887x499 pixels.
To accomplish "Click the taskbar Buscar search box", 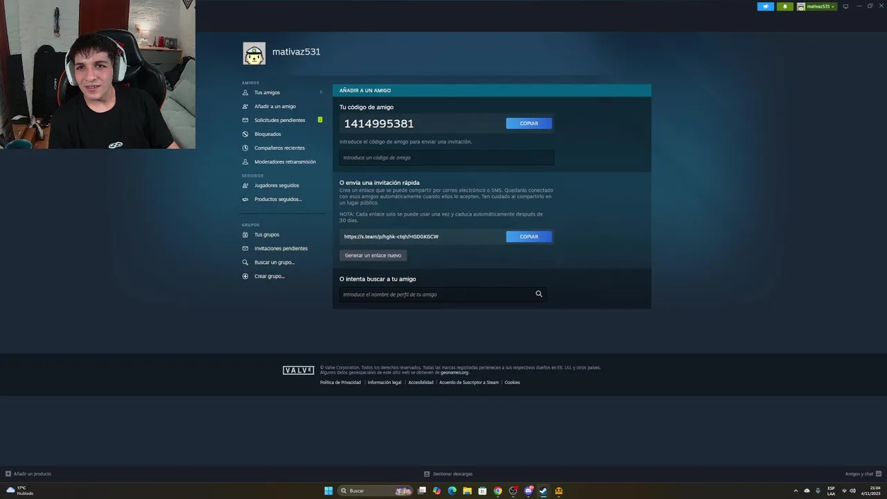I will tap(375, 491).
